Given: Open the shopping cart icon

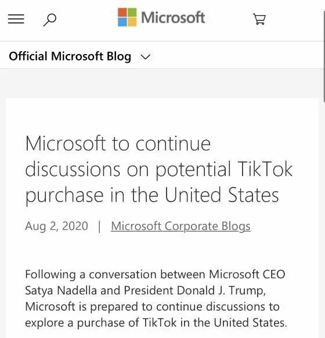Looking at the screenshot, I should (x=259, y=19).
